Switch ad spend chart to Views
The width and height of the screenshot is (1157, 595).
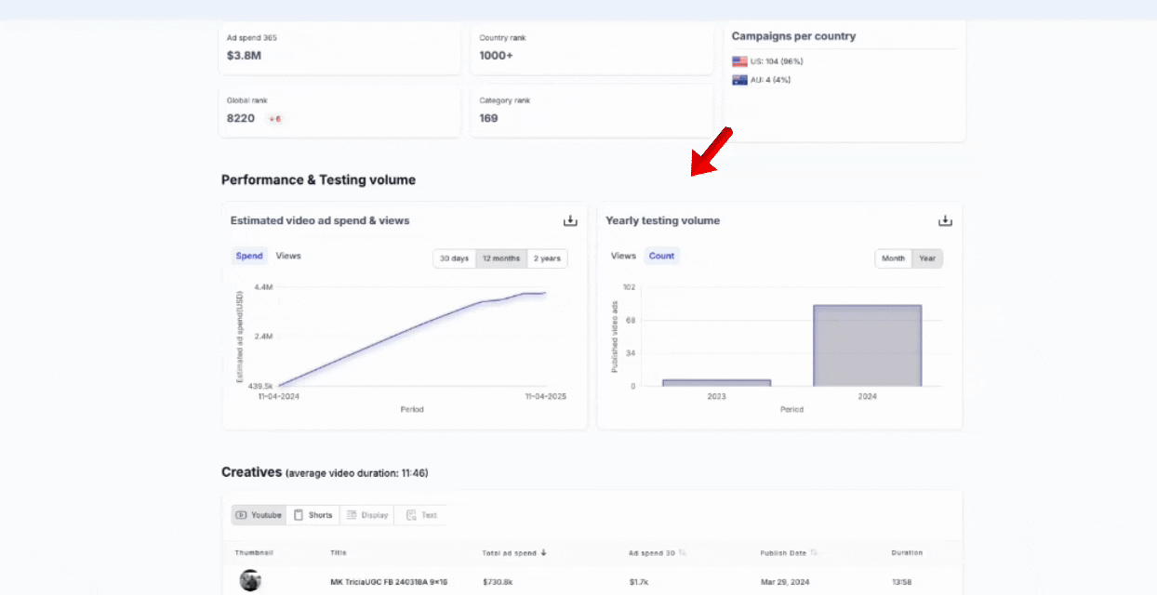[288, 256]
